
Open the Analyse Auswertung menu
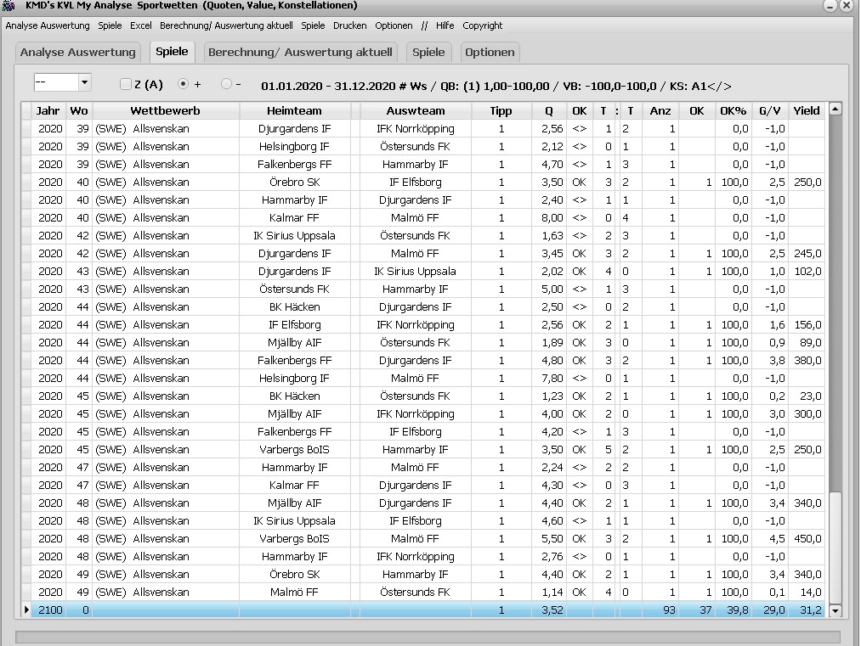point(48,25)
